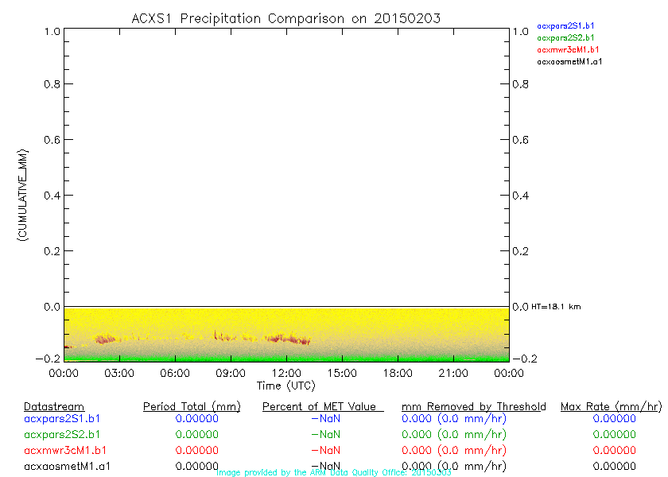The width and height of the screenshot is (668, 477).
Task: Select the 'Percent of MET Value' header
Action: (319, 406)
